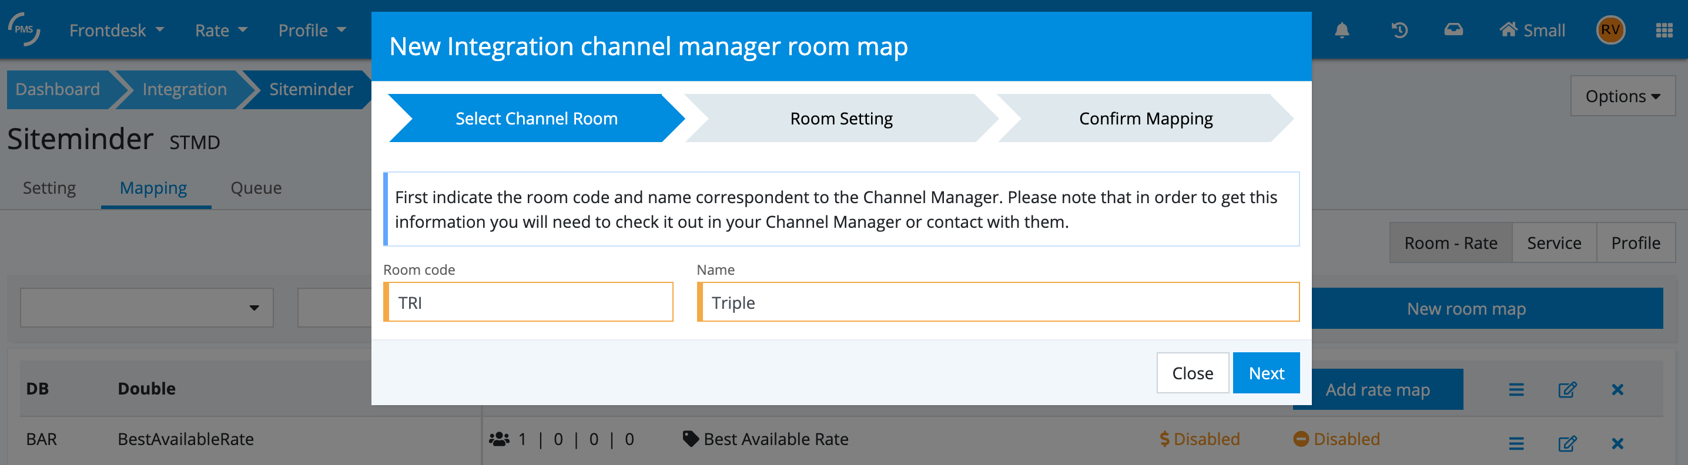
Task: Open list menu icon in Double row
Action: (x=1516, y=390)
